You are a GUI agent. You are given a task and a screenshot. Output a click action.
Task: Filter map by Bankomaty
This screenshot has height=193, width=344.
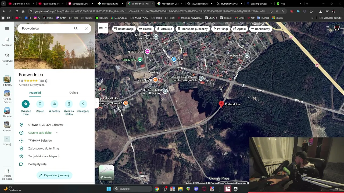[261, 29]
